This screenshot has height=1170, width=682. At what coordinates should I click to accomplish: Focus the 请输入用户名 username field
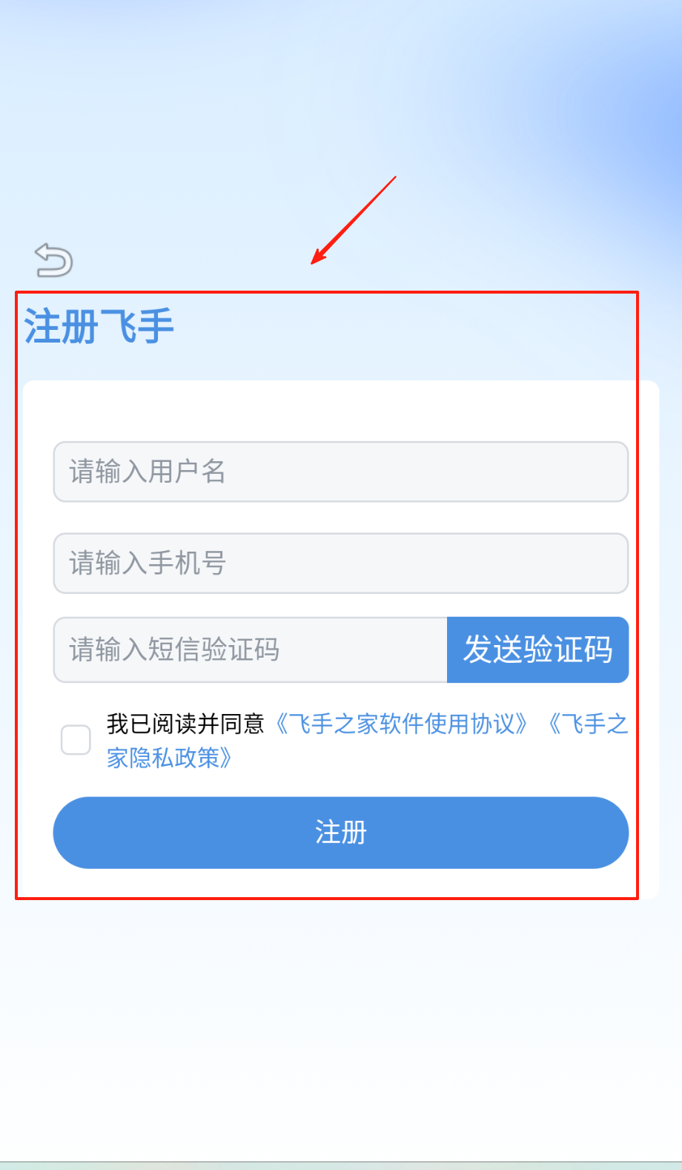(341, 472)
